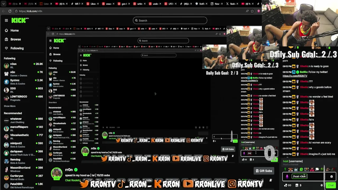This screenshot has height=190, width=338.
Task: Expand Show More under Following
Action: click(x=10, y=106)
